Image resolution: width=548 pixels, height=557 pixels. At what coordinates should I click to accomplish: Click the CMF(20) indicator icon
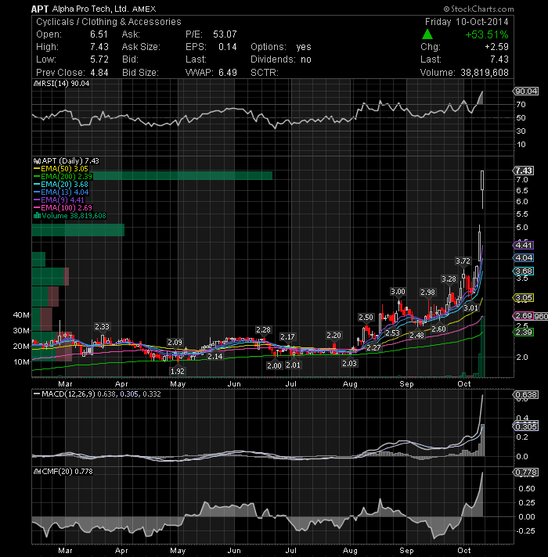[37, 472]
